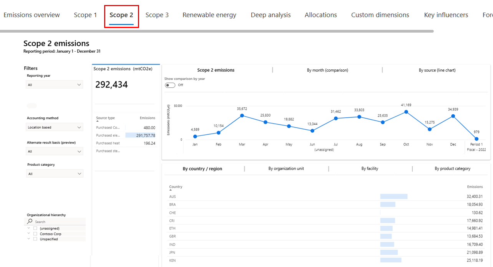Select the Purchased ste... source row
This screenshot has height=267, width=493.
(126, 151)
